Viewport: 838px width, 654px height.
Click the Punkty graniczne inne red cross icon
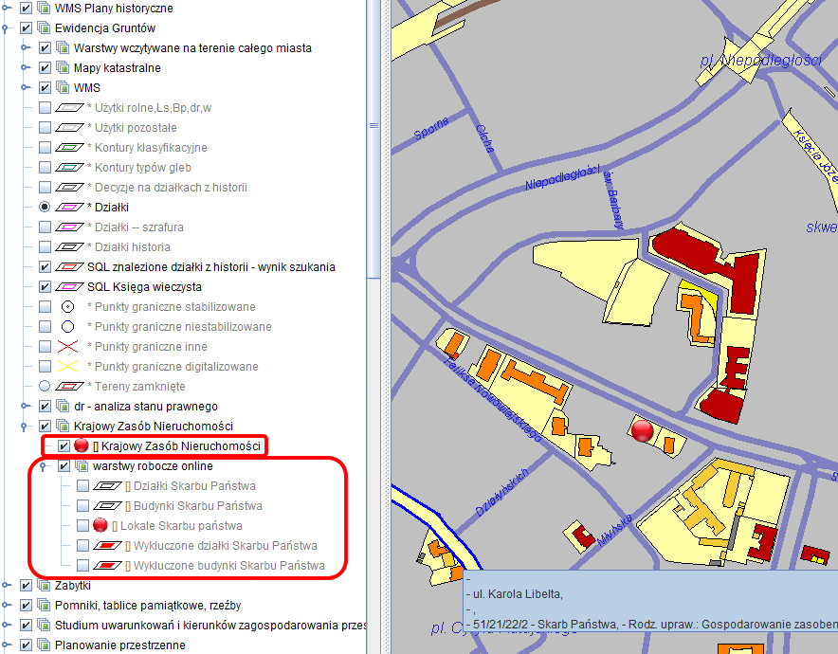coord(67,347)
